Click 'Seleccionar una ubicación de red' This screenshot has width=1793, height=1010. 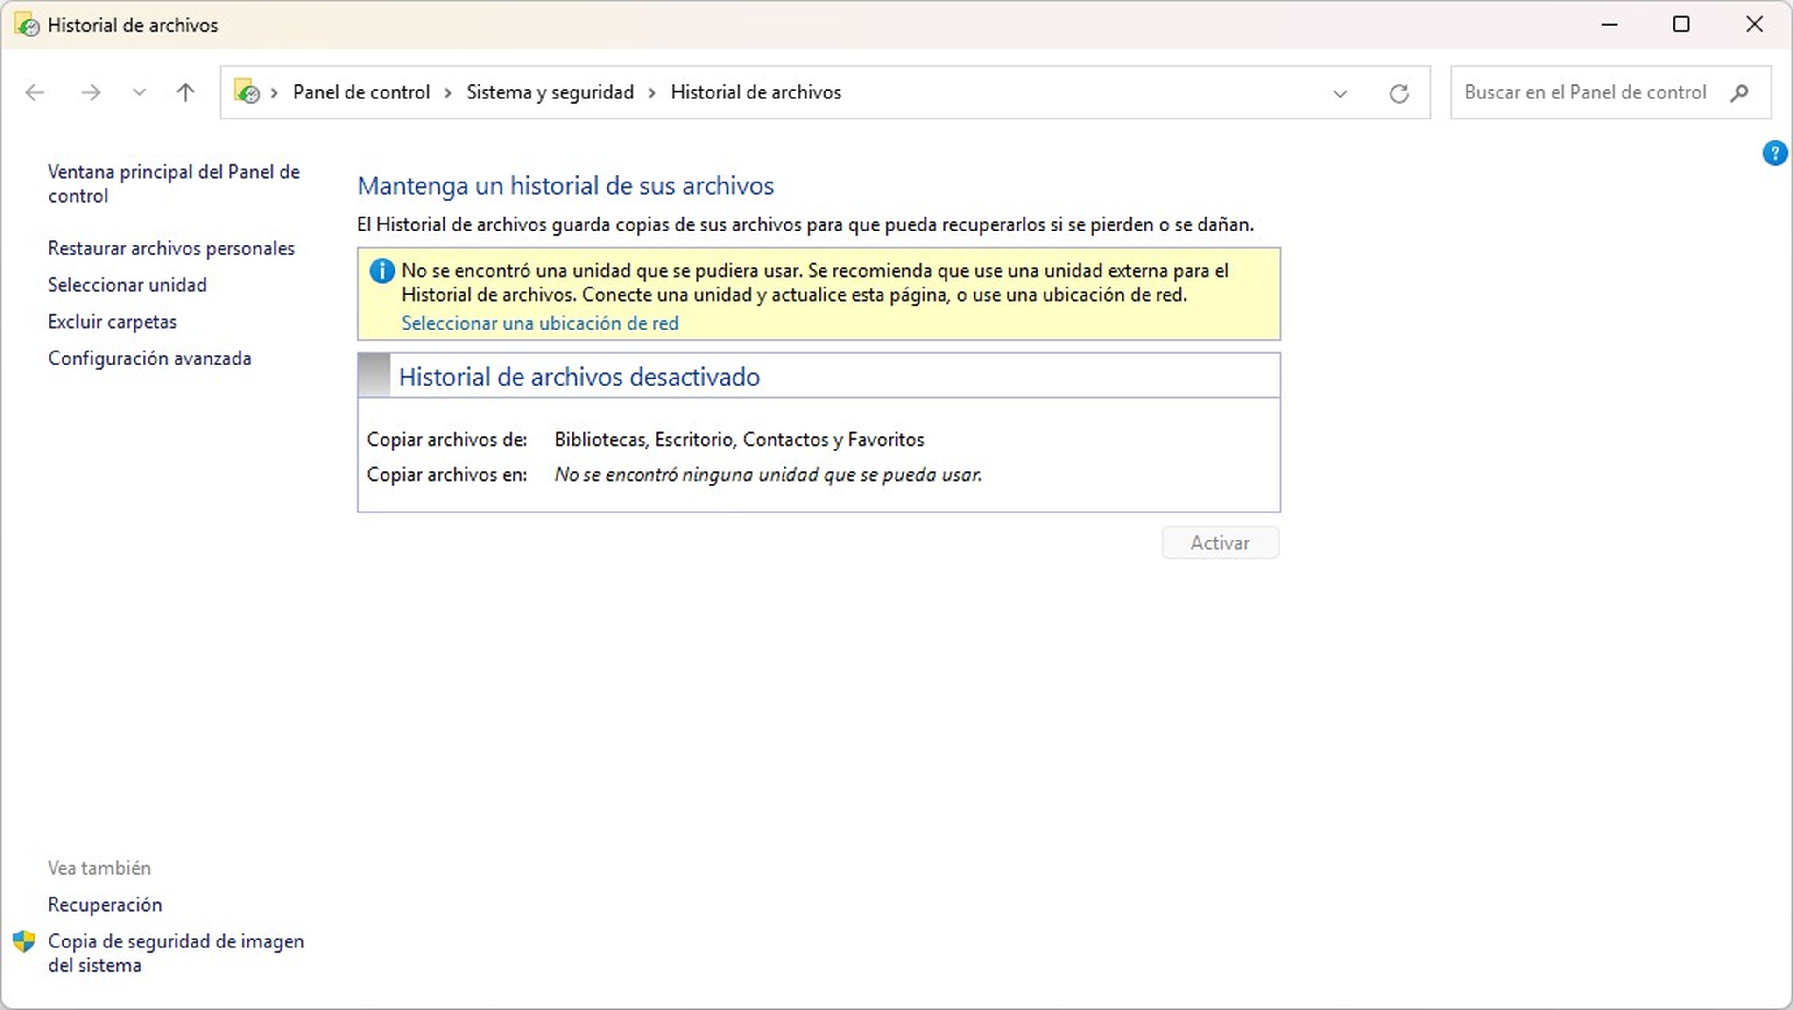tap(540, 323)
